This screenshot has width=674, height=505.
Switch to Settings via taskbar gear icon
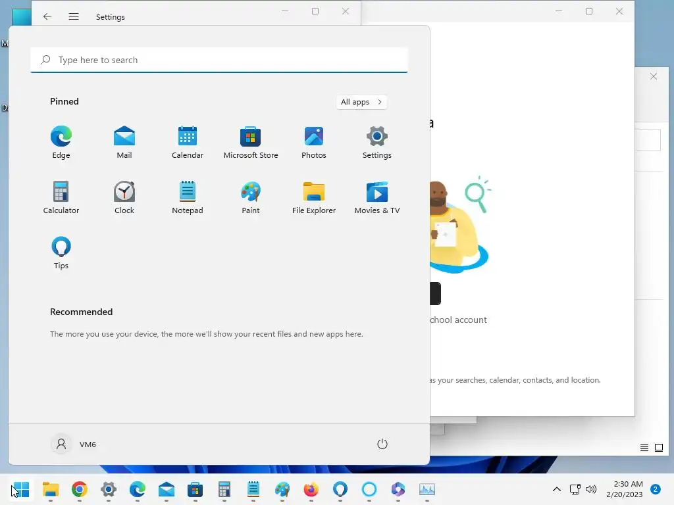click(x=109, y=489)
